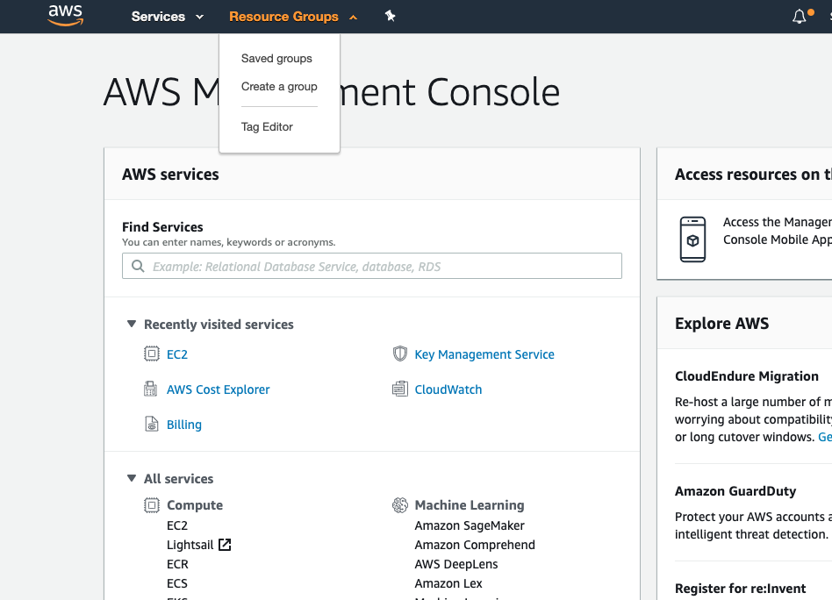Click the Key Management Service shield icon

click(400, 354)
